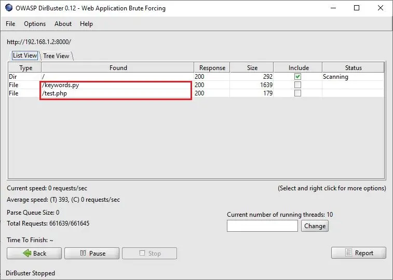This screenshot has width=393, height=280.
Task: Open the Report button with document icon
Action: 359,253
